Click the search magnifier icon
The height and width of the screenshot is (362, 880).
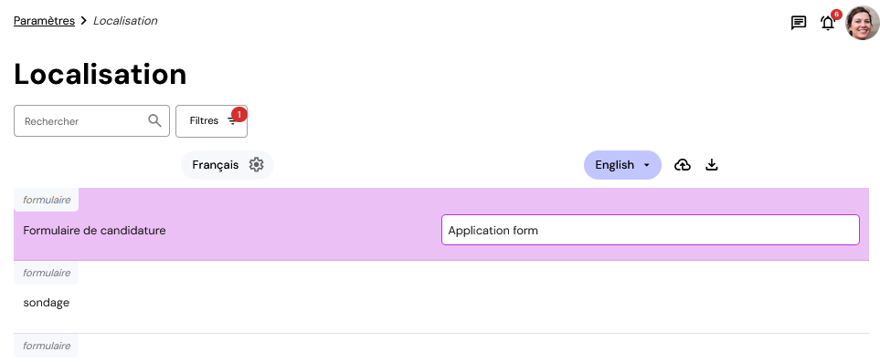click(155, 120)
